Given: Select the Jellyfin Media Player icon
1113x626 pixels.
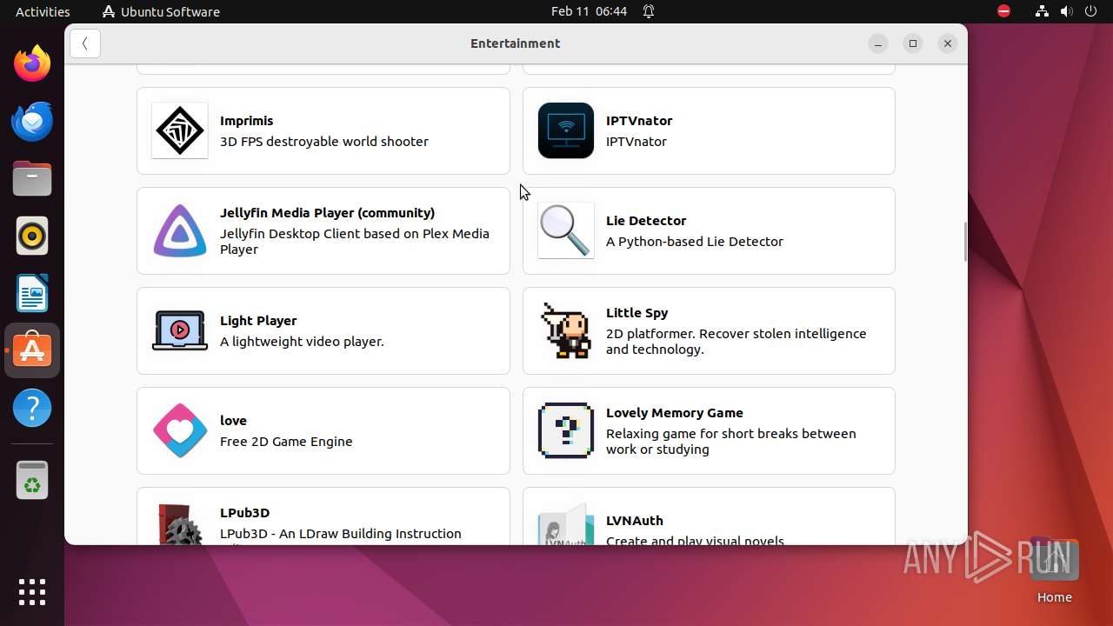Looking at the screenshot, I should (x=180, y=230).
